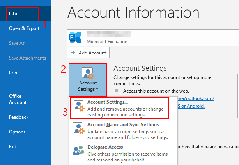Open the Print page

pos(14,72)
